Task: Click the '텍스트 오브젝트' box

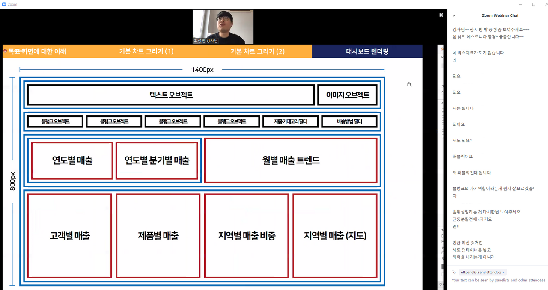Action: [171, 95]
